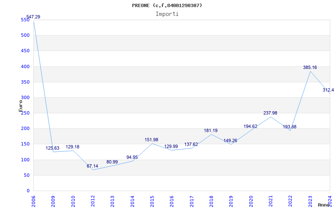Click the 2012 year label
Viewport: 334px width, 209px height.
93,201
